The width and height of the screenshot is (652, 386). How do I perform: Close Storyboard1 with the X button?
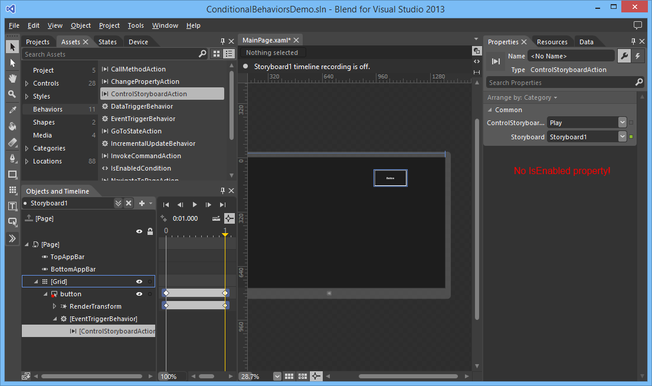pos(129,203)
